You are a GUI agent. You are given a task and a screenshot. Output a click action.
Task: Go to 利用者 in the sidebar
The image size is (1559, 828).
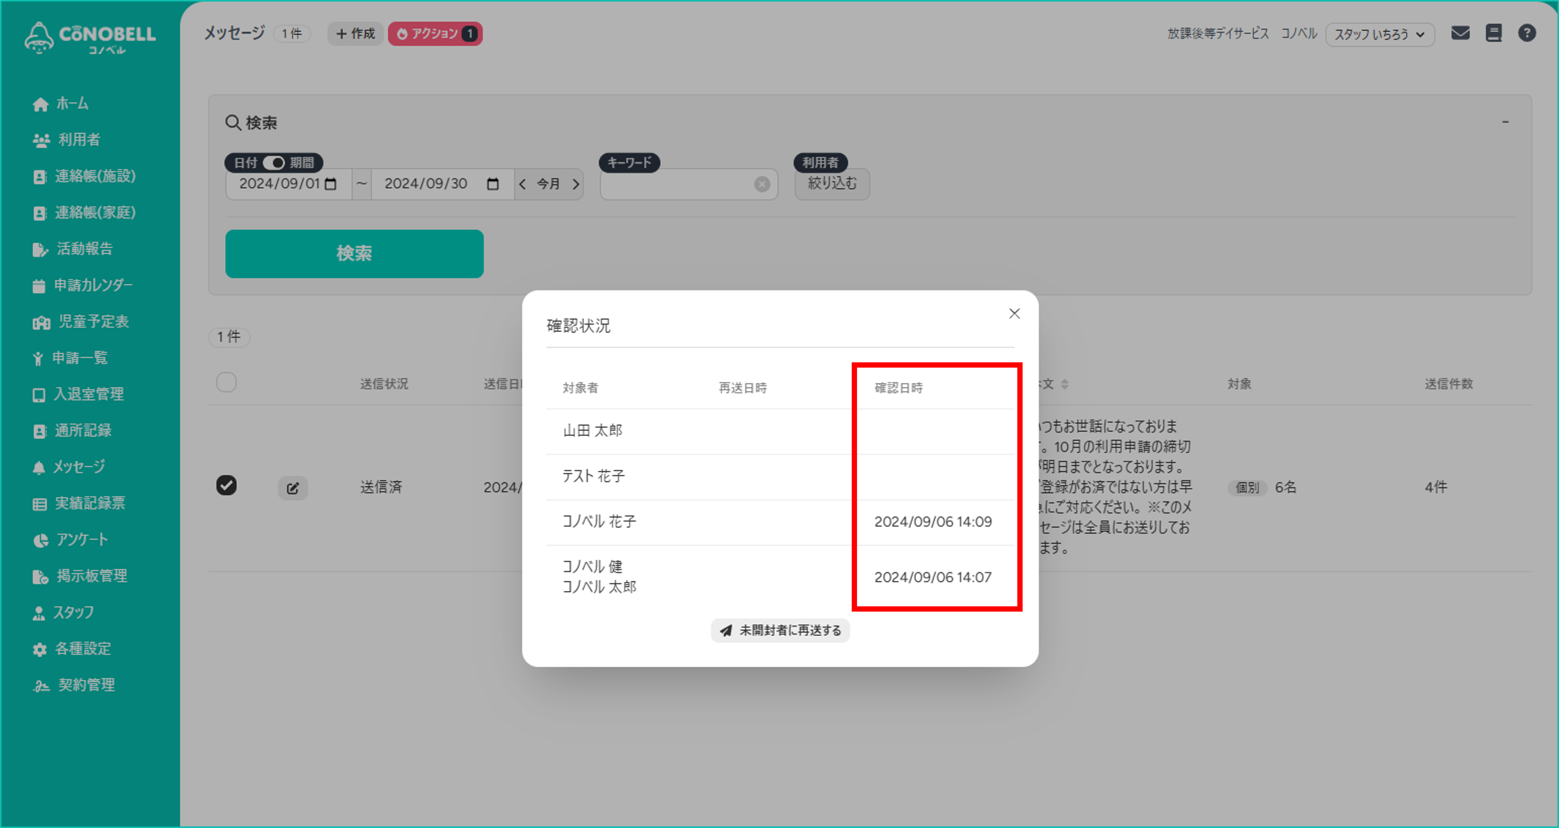67,140
